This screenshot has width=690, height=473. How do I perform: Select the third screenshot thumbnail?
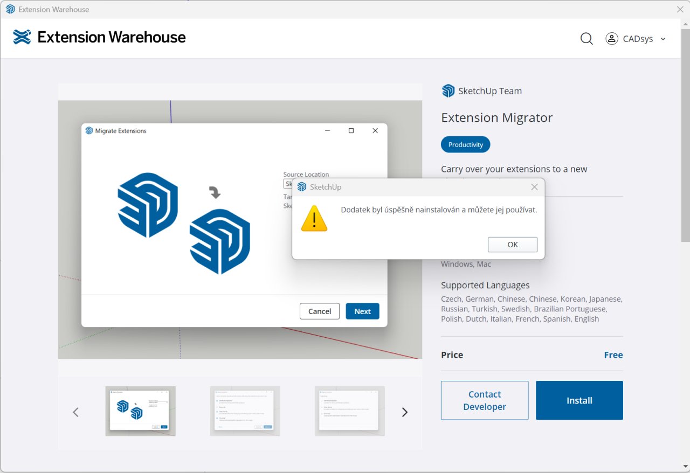point(349,411)
